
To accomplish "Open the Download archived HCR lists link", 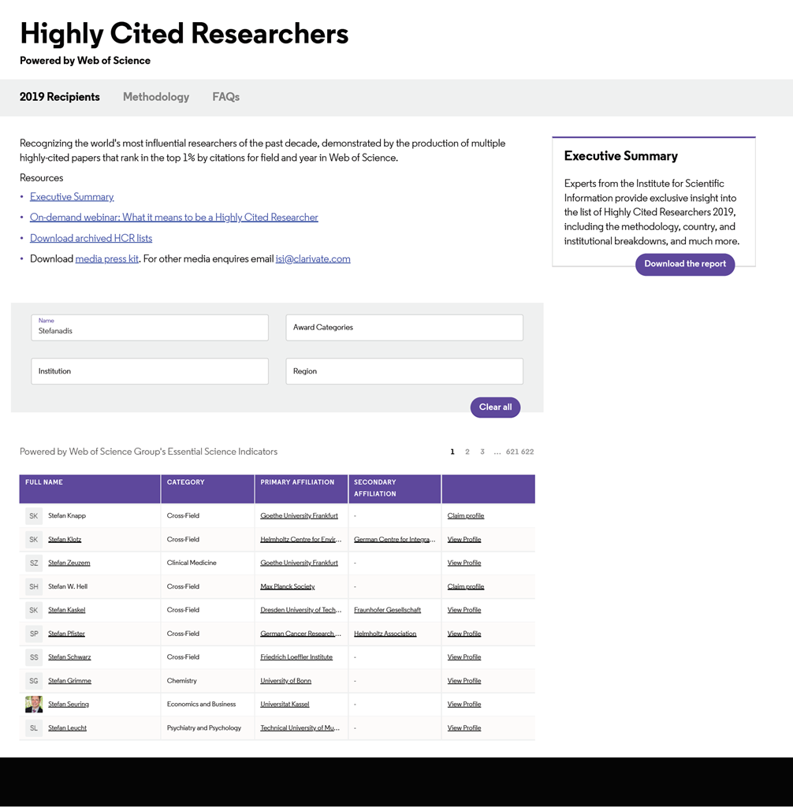I will point(91,238).
